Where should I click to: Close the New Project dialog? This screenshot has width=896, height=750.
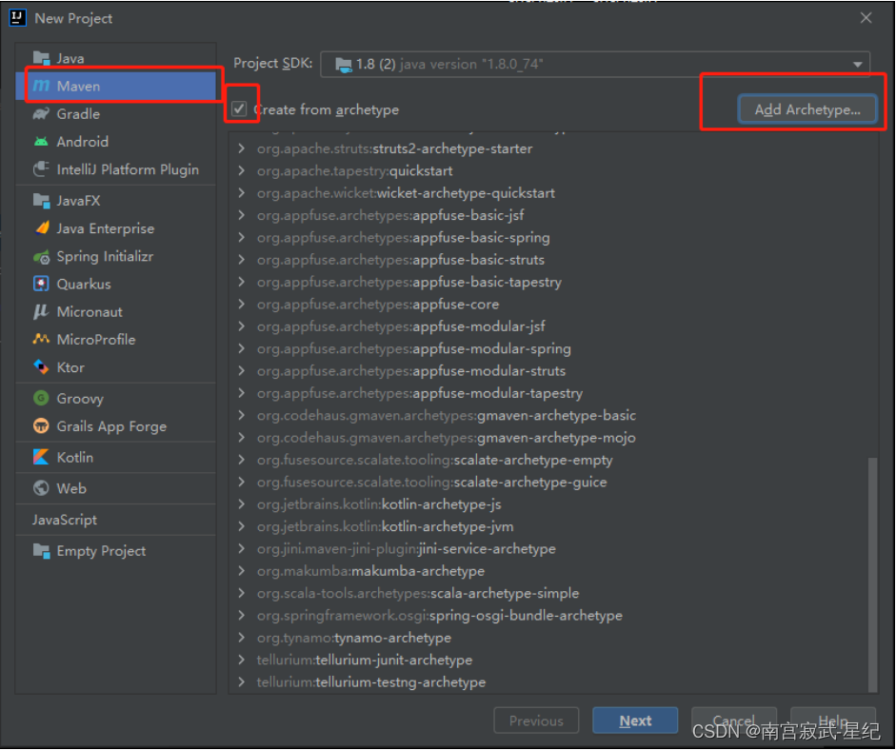pyautogui.click(x=866, y=18)
